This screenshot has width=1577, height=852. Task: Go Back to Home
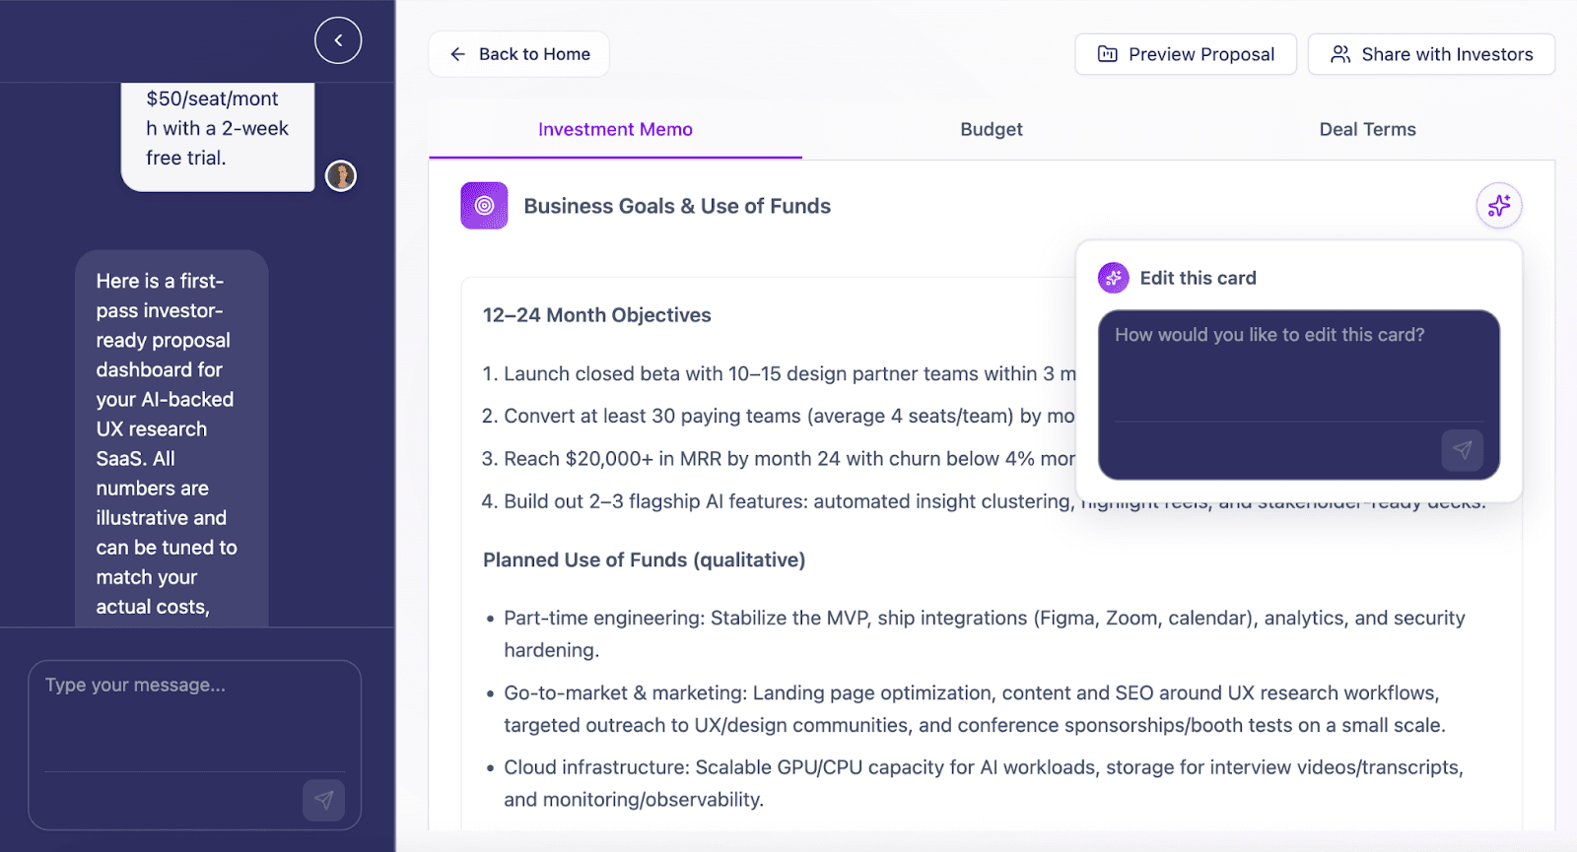tap(518, 54)
